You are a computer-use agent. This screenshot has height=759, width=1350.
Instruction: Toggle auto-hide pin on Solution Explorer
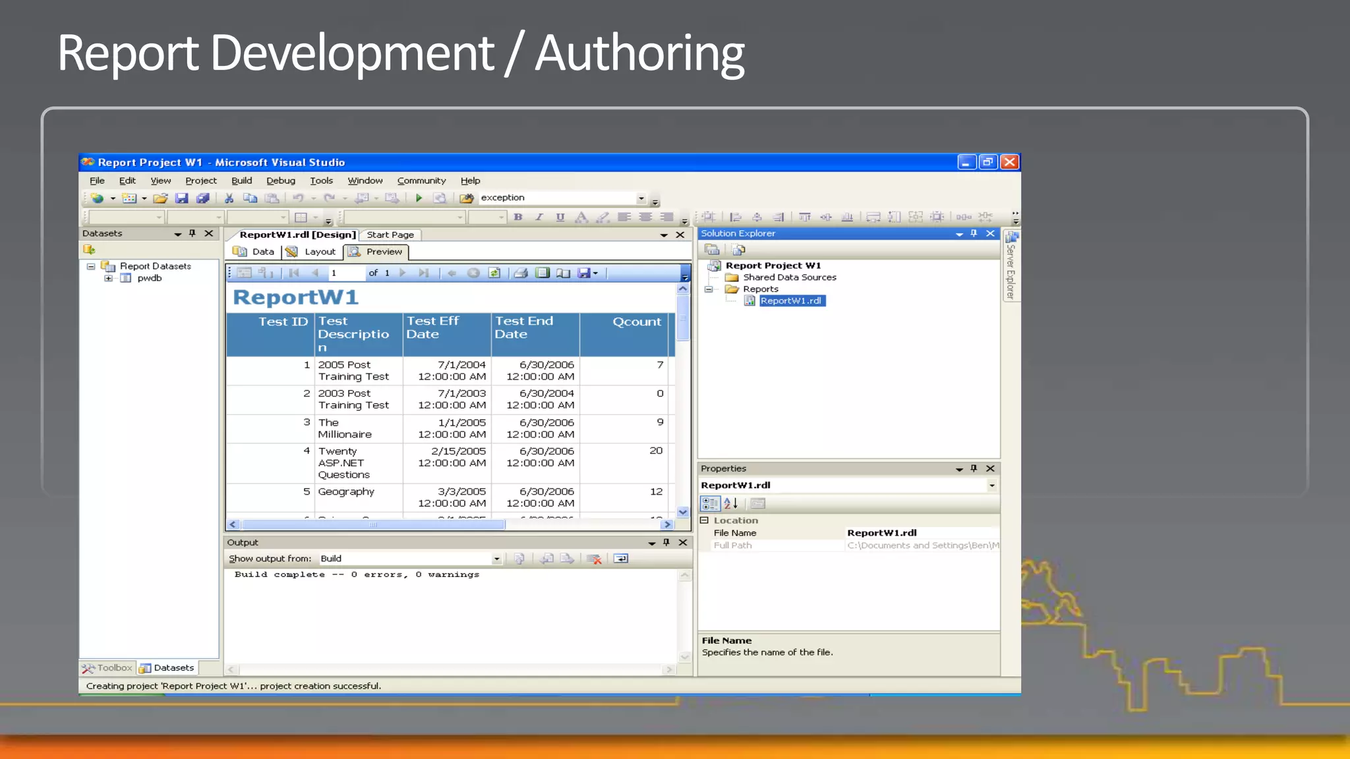pyautogui.click(x=974, y=233)
